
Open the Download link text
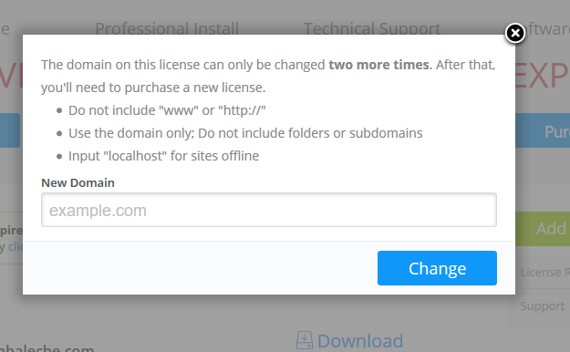[x=360, y=341]
